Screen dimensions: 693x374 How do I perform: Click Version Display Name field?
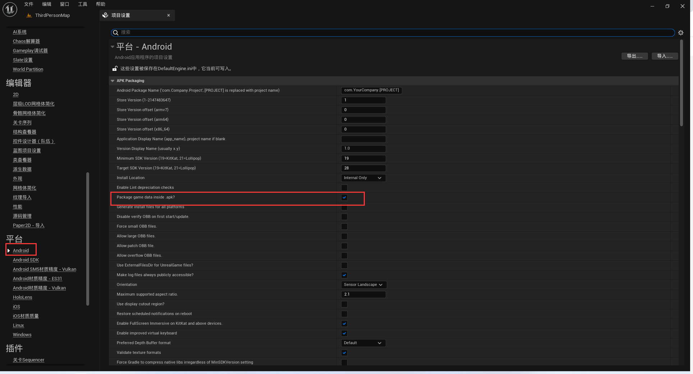tap(363, 149)
